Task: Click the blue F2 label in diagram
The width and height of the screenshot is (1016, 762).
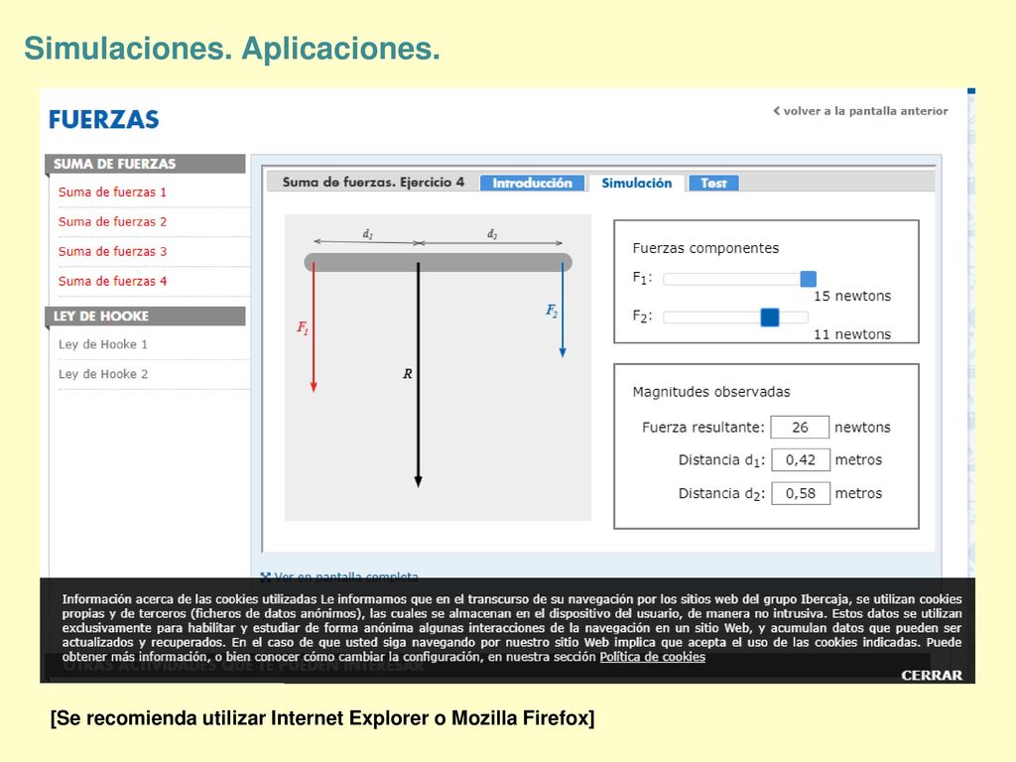Action: click(552, 311)
